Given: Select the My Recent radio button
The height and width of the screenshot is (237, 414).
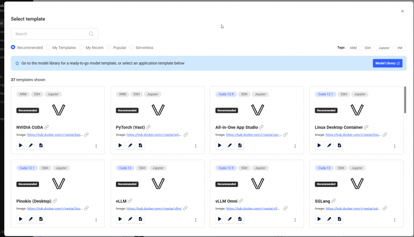Looking at the screenshot, I should [81, 47].
